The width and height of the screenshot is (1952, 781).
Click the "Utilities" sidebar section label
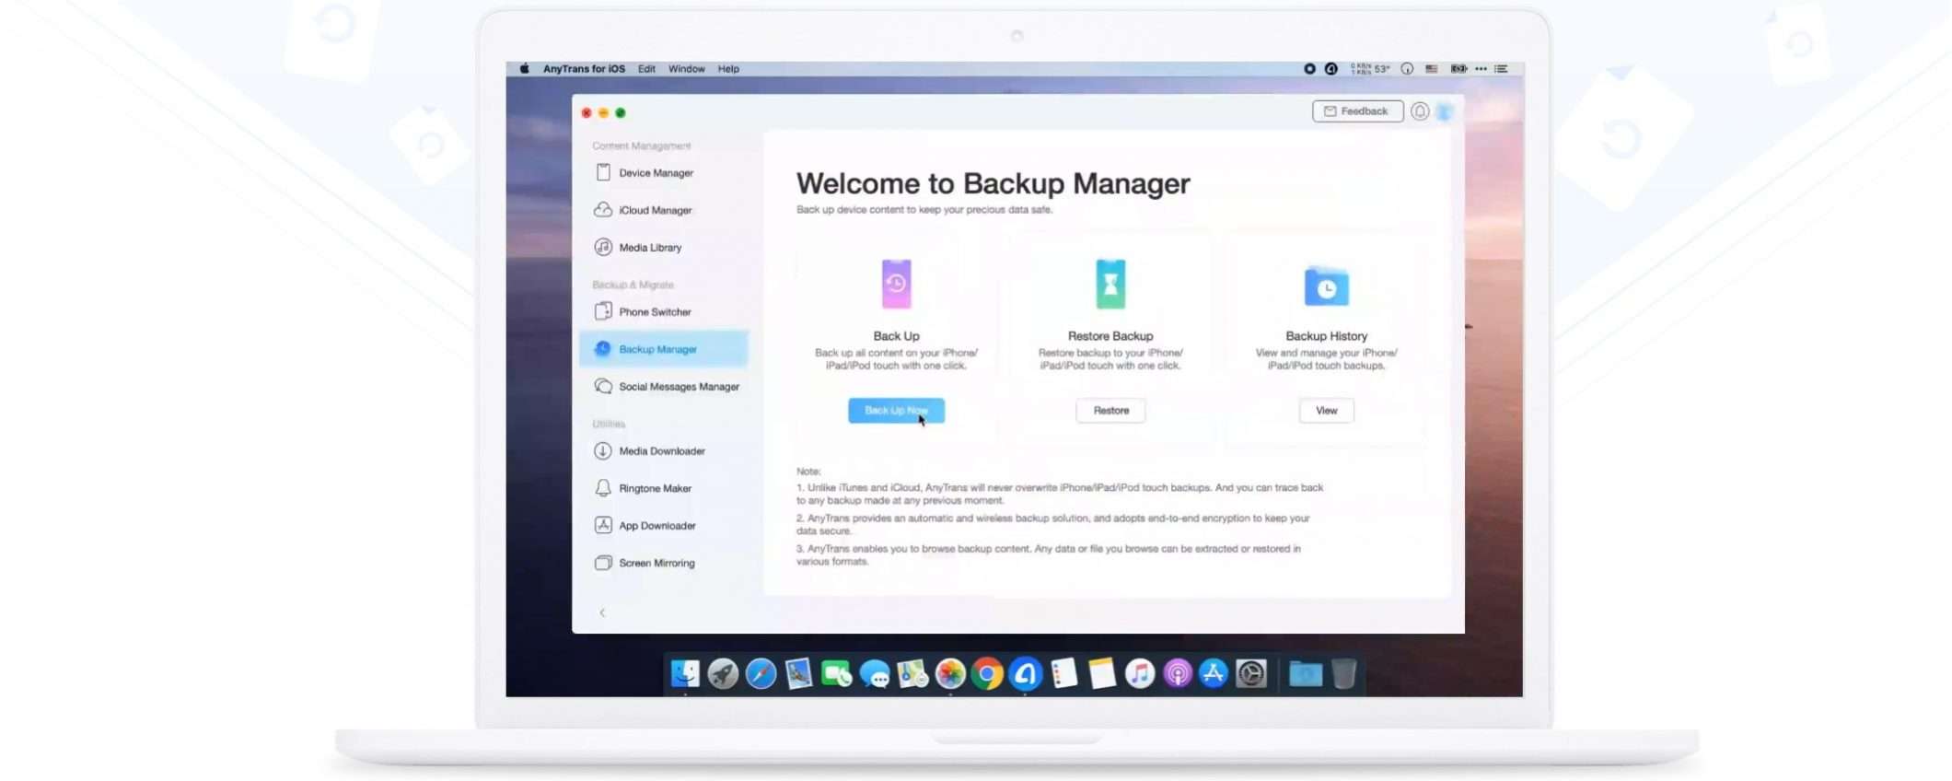609,424
